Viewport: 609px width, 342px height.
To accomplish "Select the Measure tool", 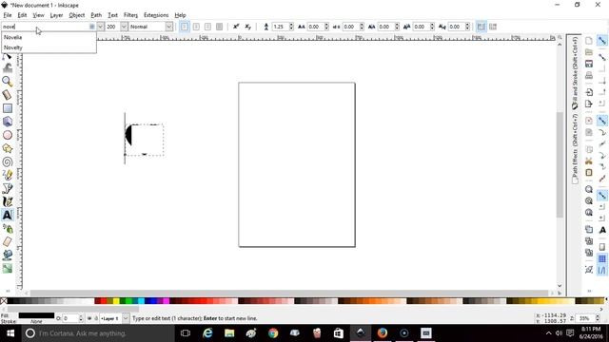I will 7,95.
